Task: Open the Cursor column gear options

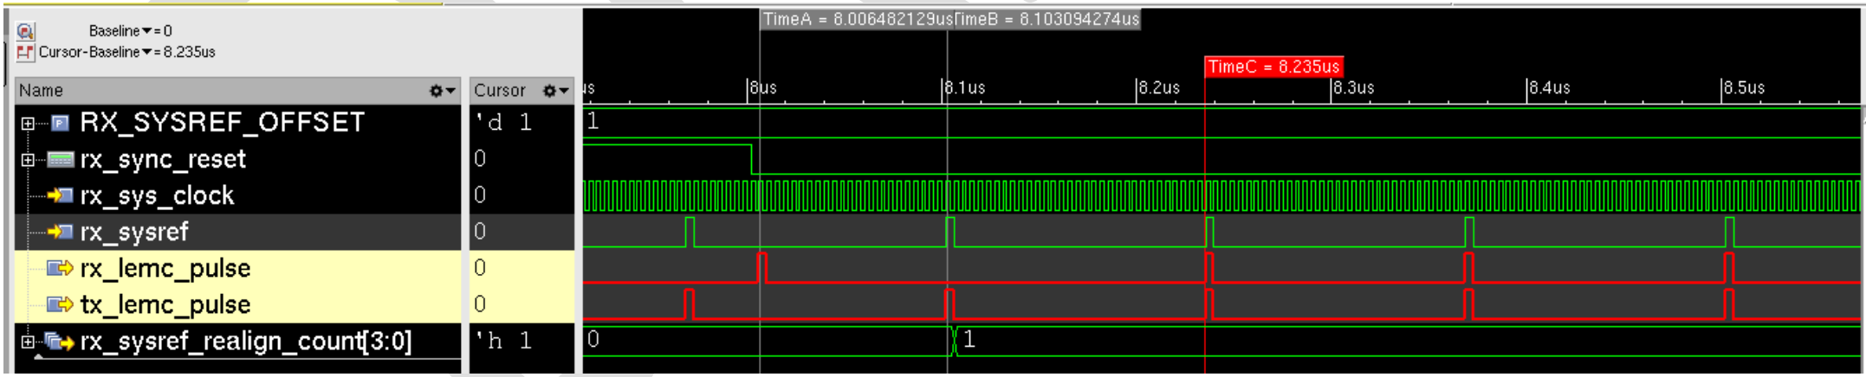Action: [x=555, y=91]
